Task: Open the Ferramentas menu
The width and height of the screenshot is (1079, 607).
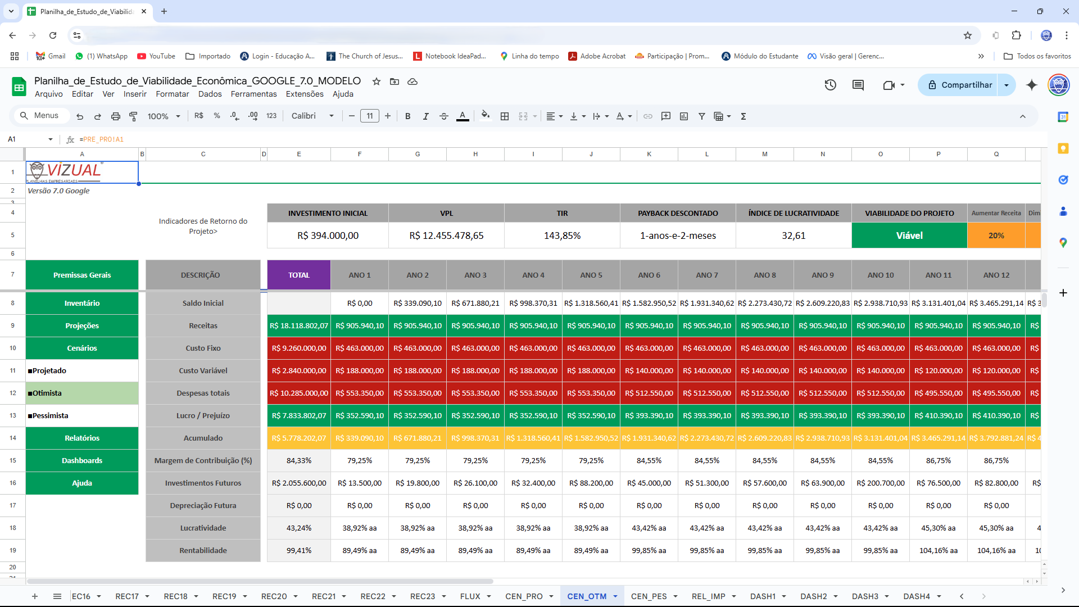Action: coord(253,94)
